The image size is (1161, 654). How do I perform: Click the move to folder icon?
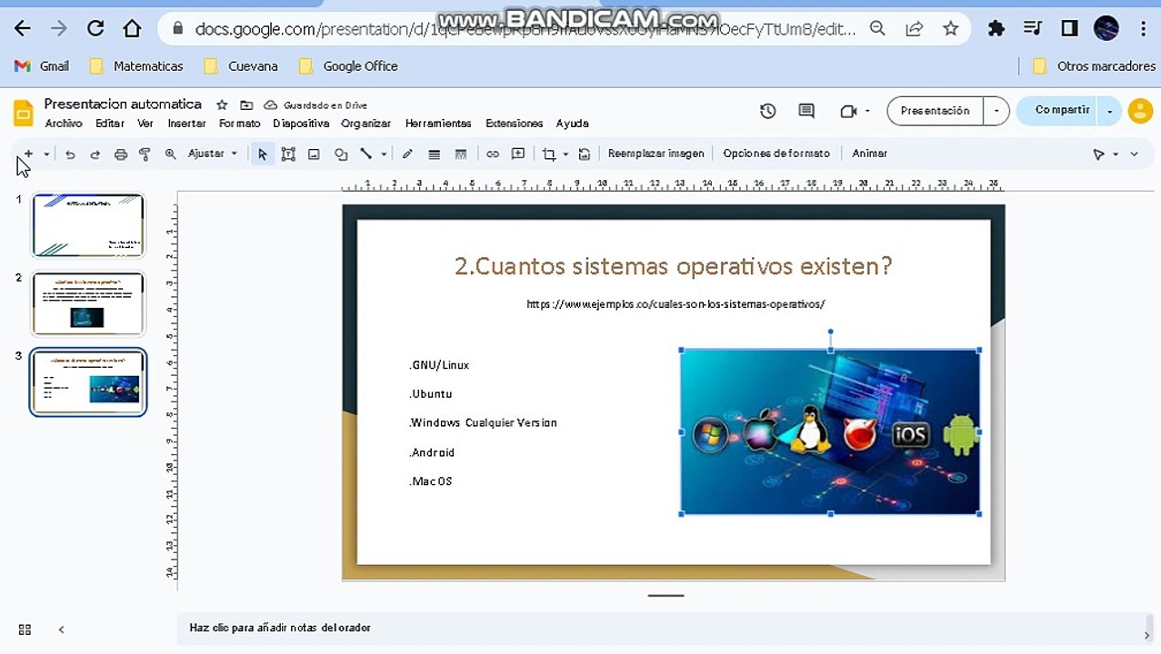(x=245, y=105)
